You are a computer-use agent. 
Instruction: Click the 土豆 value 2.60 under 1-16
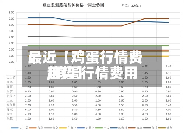(168, 100)
